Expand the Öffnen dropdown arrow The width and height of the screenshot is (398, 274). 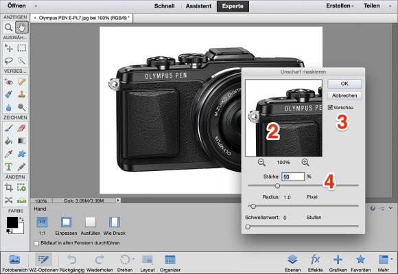pos(36,6)
